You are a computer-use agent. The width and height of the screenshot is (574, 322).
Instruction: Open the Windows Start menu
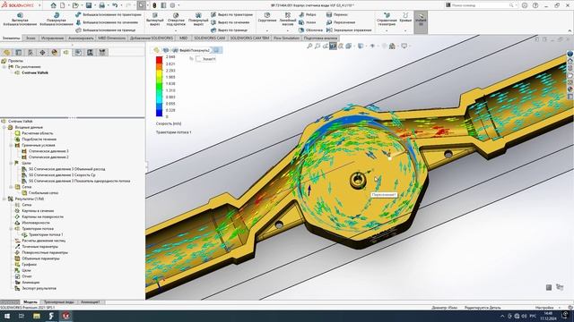click(7, 316)
